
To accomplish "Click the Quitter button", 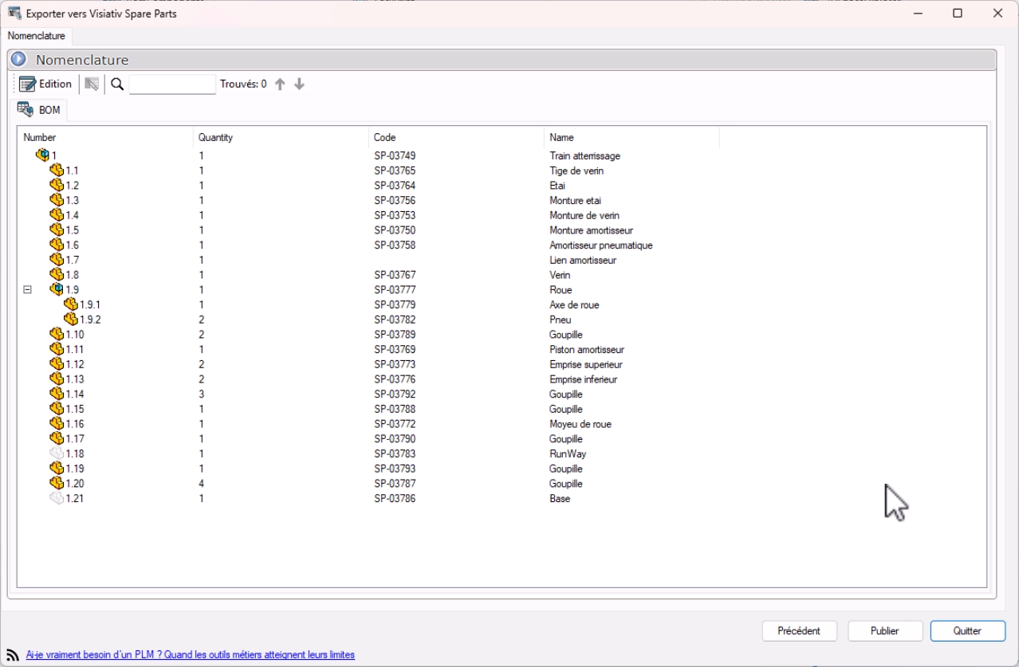I will 967,630.
